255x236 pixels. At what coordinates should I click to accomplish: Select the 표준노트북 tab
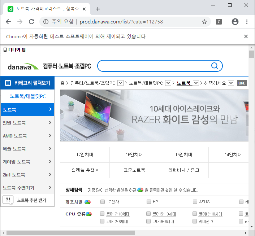[134, 170]
